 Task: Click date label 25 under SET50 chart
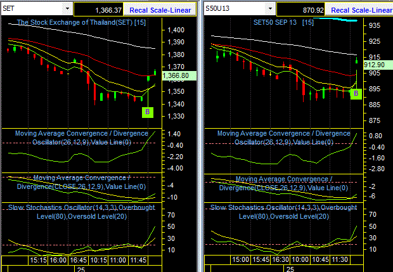[290, 269]
